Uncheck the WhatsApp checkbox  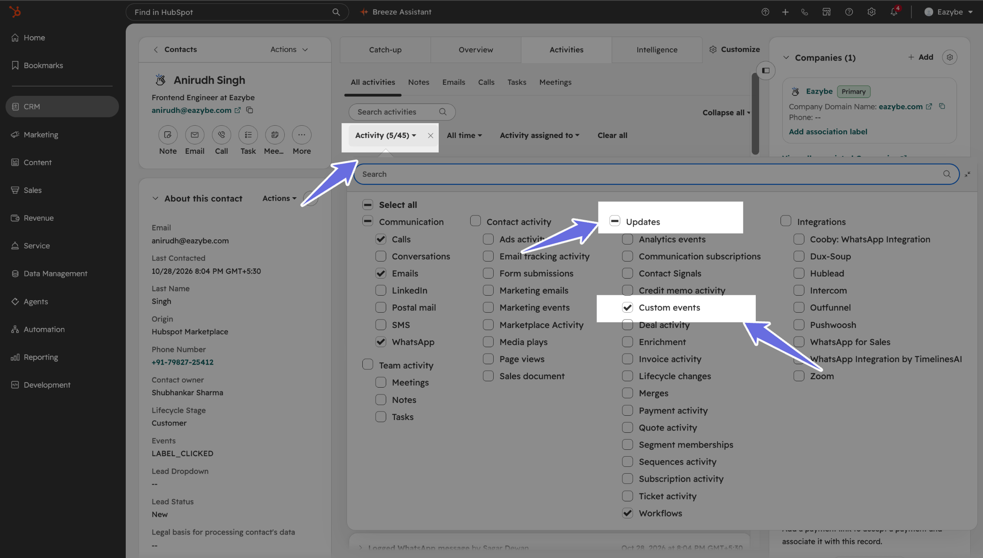[x=381, y=342]
